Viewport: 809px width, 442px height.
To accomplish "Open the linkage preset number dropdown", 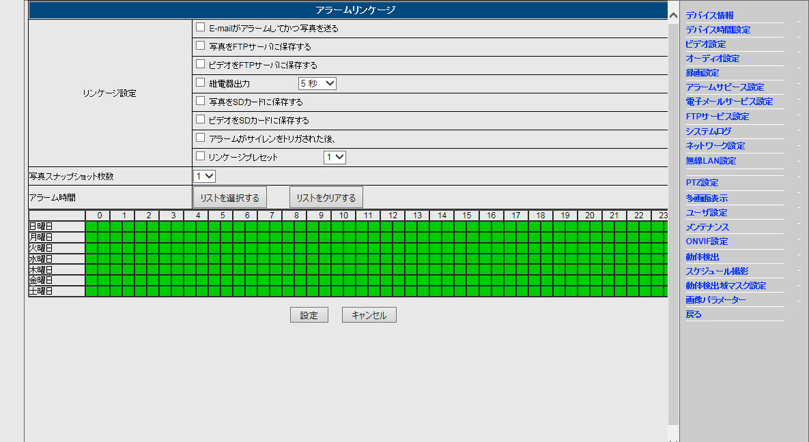I will 335,158.
